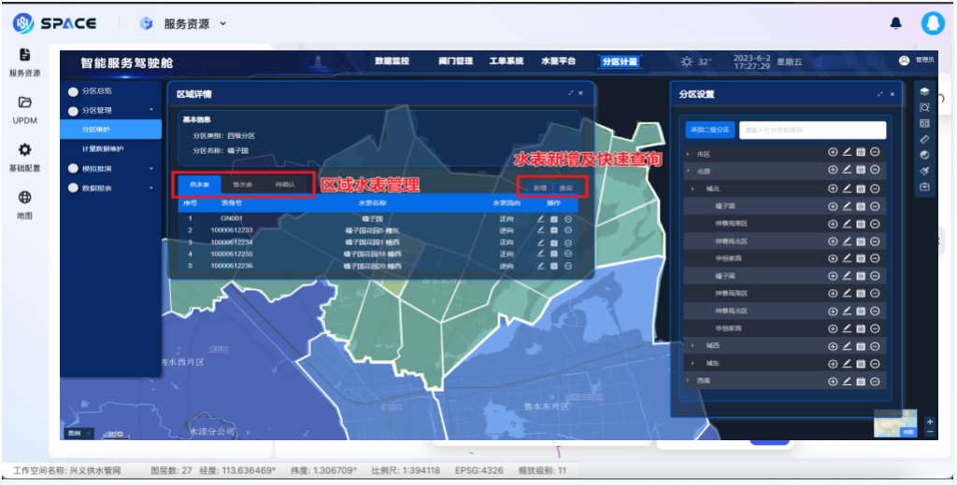Image resolution: width=957 pixels, height=485 pixels.
Task: Select the clear brush tool
Action: click(924, 172)
